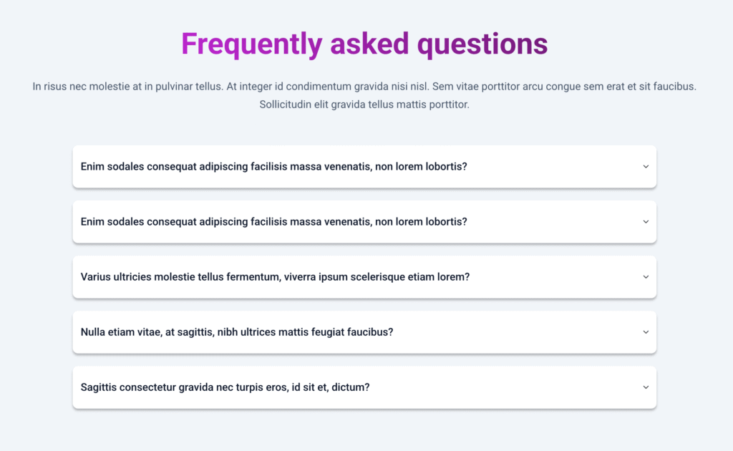Click the chevron icon beside Varius ultricies question
This screenshot has width=733, height=451.
point(646,277)
